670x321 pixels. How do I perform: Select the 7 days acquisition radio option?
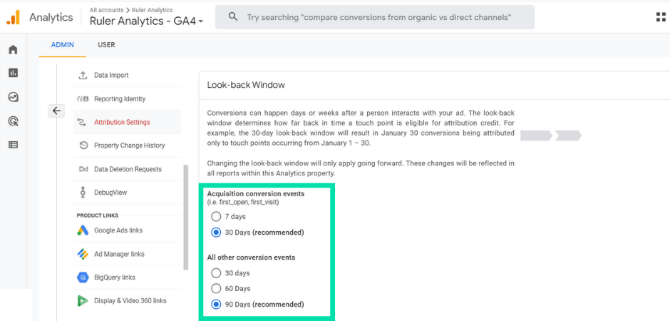point(216,216)
